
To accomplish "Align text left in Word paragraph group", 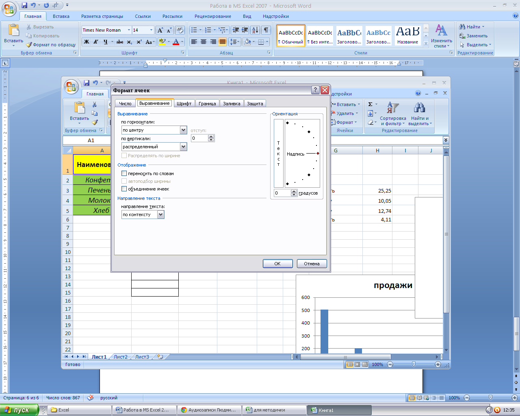I will pyautogui.click(x=194, y=42).
